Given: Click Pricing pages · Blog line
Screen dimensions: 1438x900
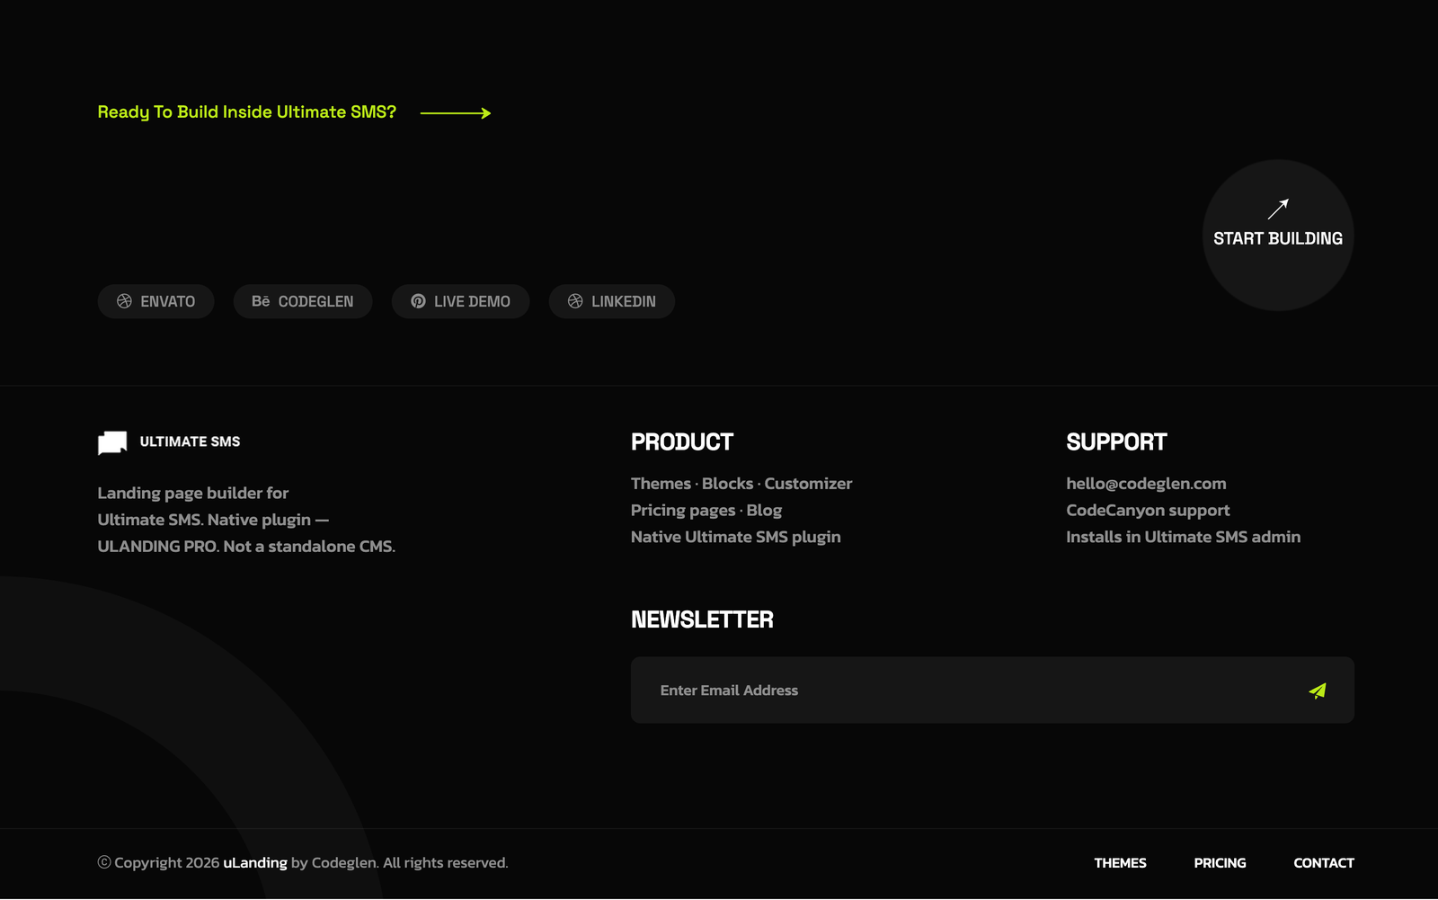Looking at the screenshot, I should coord(706,511).
